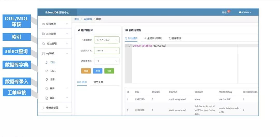Click the location pin icon beside 索引
The height and width of the screenshot is (137, 280).
47,79
